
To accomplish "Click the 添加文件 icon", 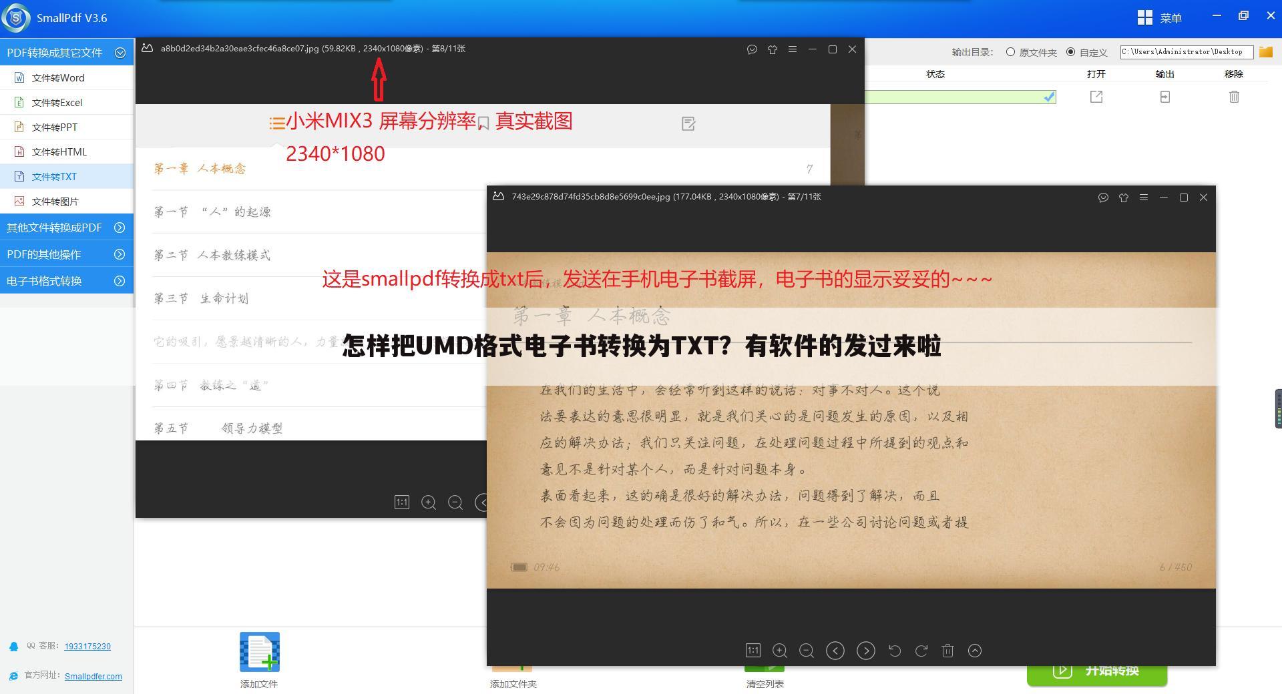I will [259, 652].
